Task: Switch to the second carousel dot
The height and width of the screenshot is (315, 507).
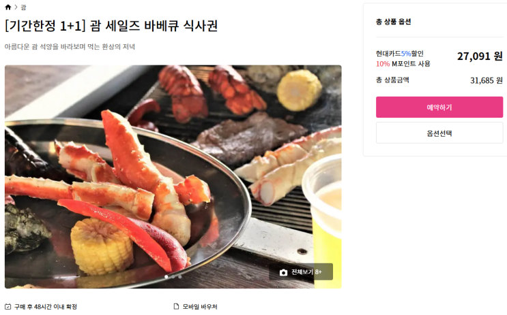Action: tap(173, 277)
